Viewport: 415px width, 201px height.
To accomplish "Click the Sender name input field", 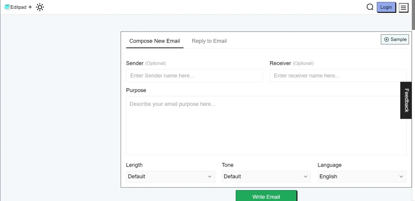I will pyautogui.click(x=194, y=76).
